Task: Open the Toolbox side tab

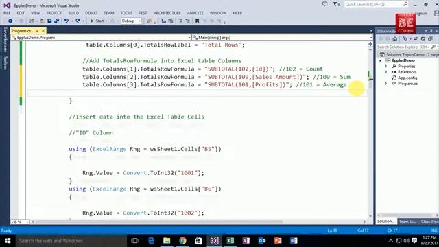Action: (5, 62)
